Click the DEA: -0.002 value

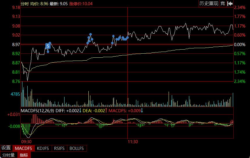(x=94, y=111)
